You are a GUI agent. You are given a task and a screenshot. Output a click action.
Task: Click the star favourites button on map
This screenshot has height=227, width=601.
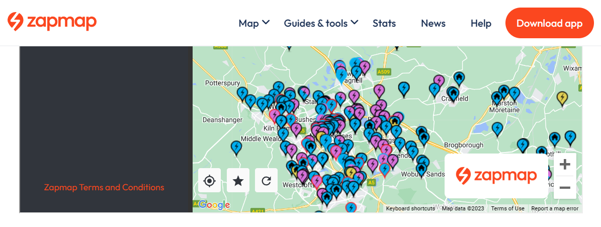point(238,180)
